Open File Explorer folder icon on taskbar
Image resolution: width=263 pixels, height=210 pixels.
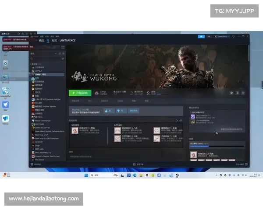pos(141,175)
